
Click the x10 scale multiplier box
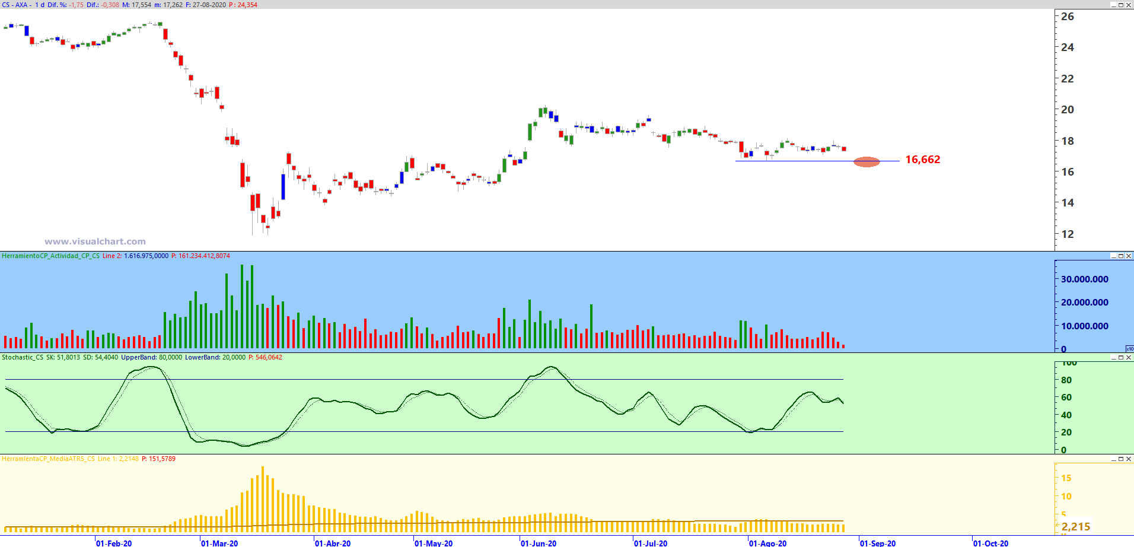coord(1129,349)
